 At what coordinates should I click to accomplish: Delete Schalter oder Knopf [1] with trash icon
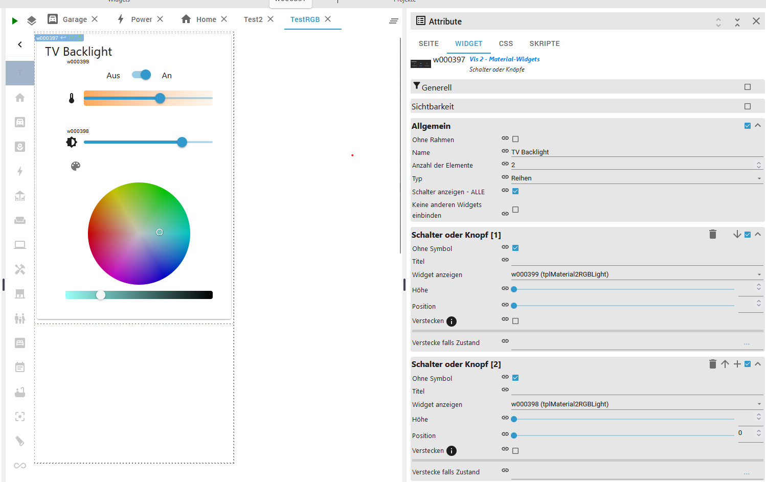713,235
